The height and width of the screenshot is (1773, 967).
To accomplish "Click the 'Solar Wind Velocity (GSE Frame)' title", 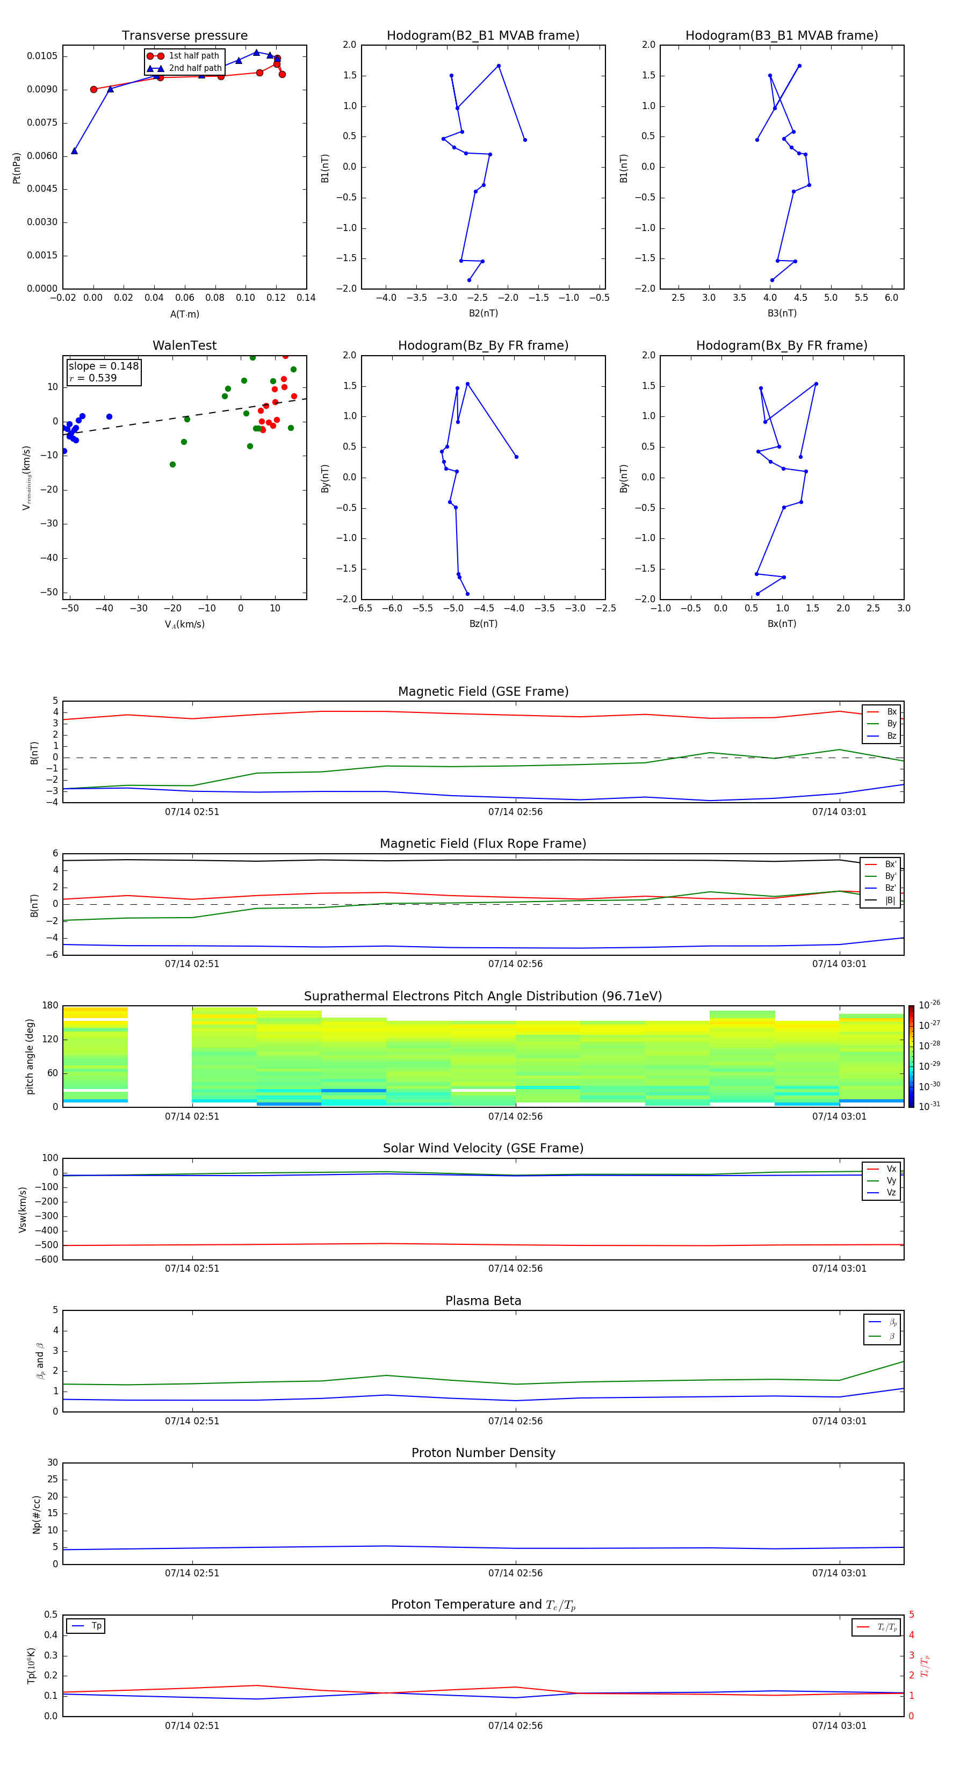I will coord(483,1149).
